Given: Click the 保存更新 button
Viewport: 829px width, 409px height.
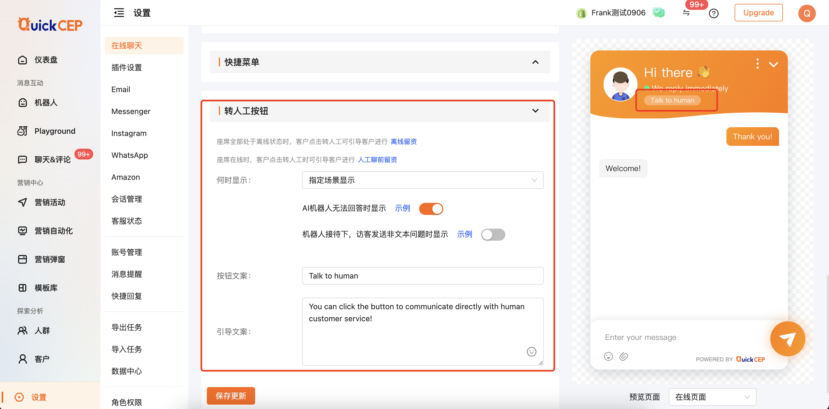Looking at the screenshot, I should click(231, 396).
